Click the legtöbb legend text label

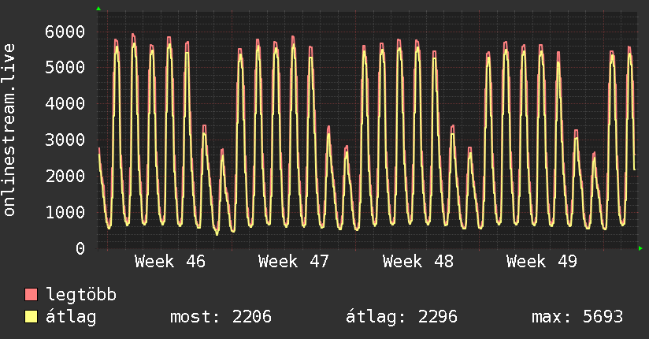[82, 296]
